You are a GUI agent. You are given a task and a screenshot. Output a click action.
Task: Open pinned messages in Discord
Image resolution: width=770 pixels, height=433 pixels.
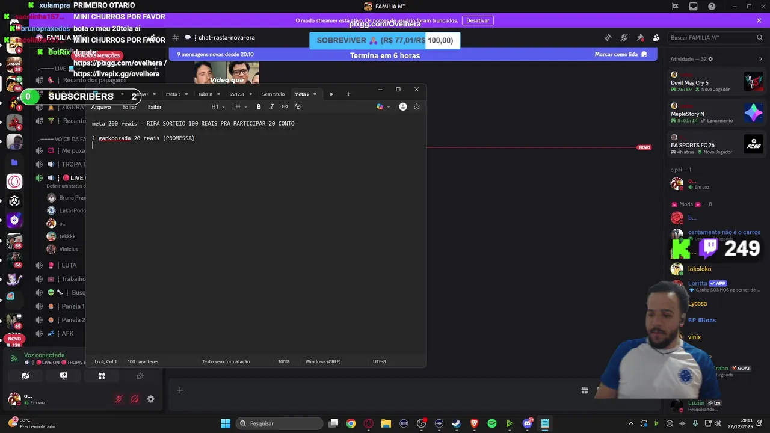click(640, 38)
